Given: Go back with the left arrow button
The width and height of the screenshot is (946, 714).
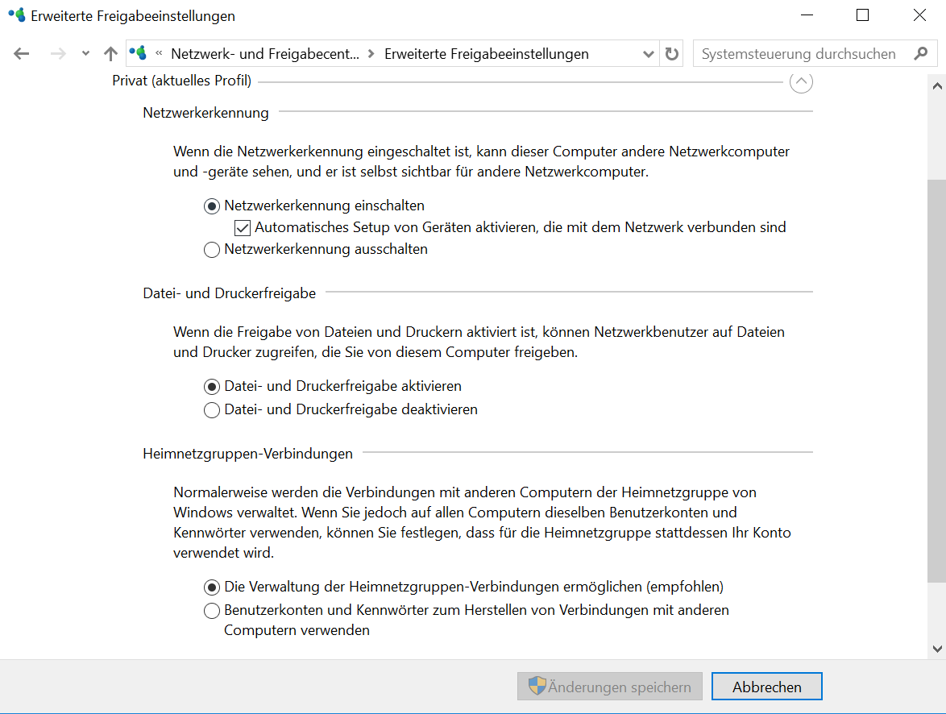Looking at the screenshot, I should 22,54.
